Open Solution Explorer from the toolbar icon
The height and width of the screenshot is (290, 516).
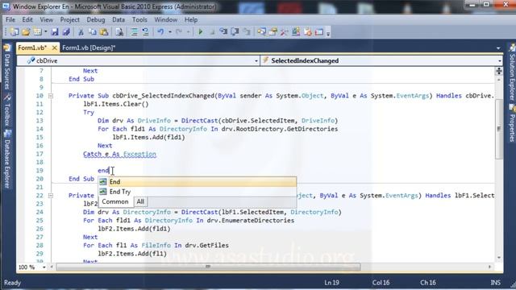(x=261, y=32)
